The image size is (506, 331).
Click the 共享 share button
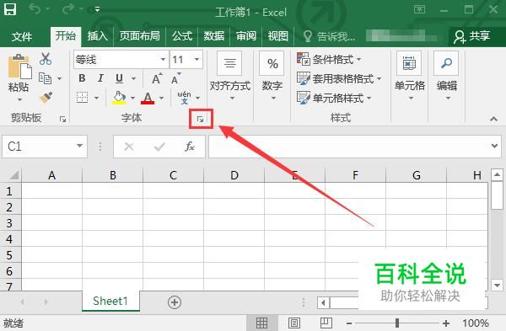click(x=471, y=36)
